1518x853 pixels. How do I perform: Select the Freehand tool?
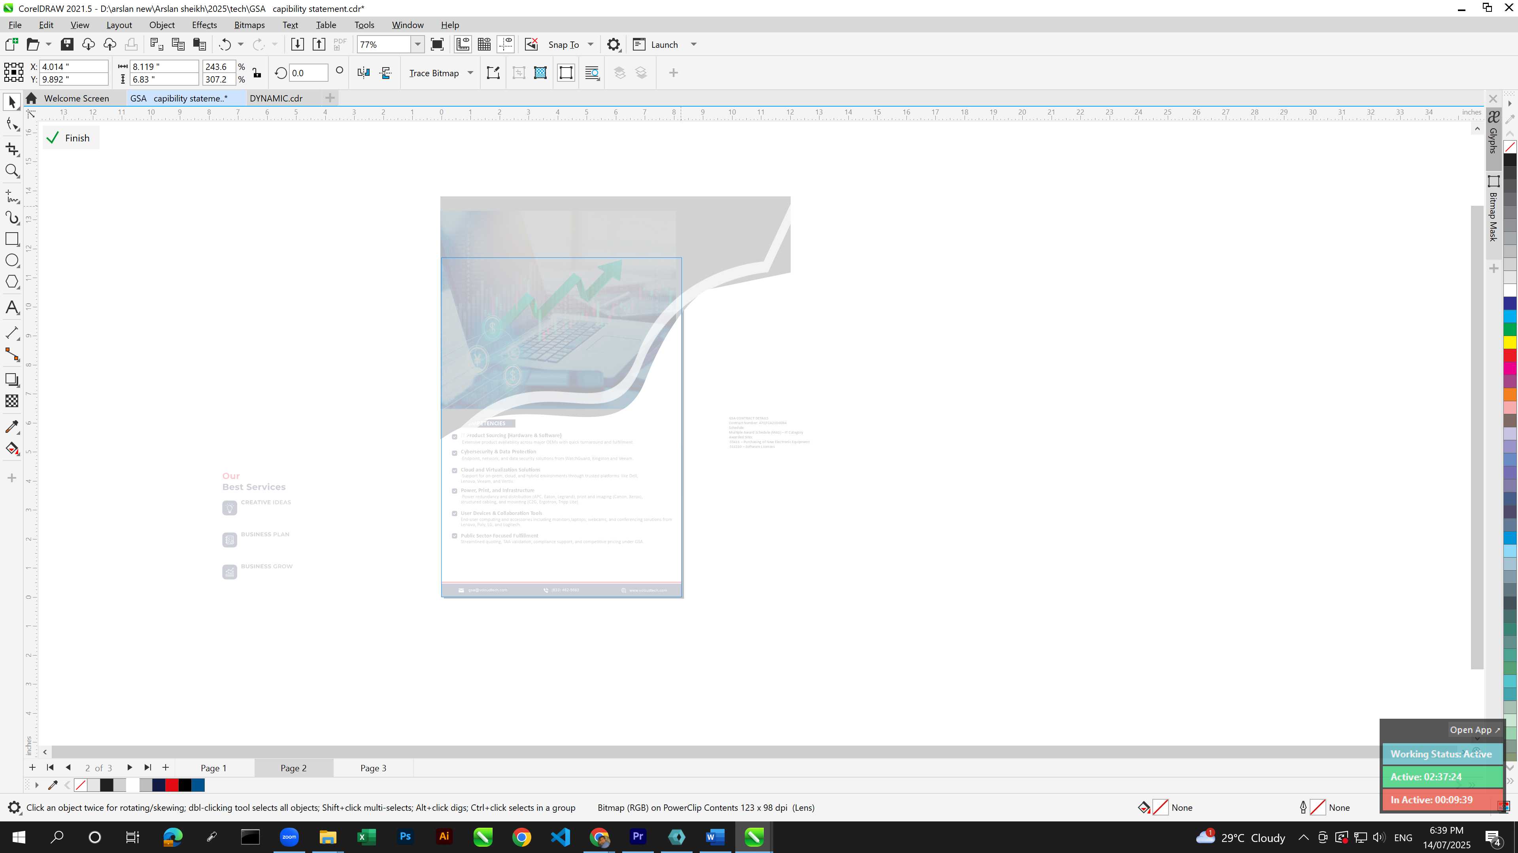(x=12, y=196)
